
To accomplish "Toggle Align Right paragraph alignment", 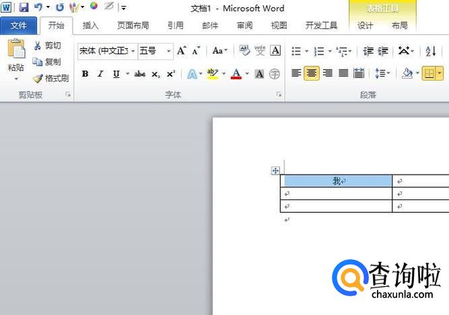I will click(328, 73).
